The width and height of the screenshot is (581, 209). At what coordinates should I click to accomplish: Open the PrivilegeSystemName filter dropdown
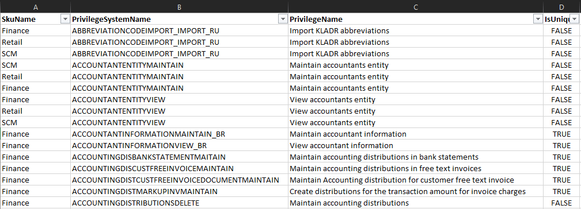(x=283, y=20)
